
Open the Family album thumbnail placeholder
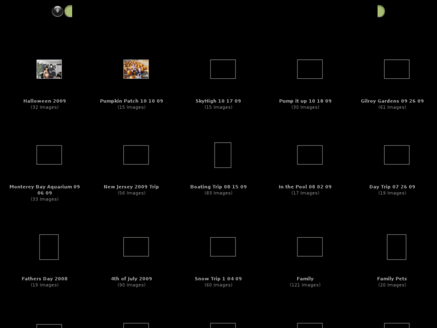coord(310,247)
